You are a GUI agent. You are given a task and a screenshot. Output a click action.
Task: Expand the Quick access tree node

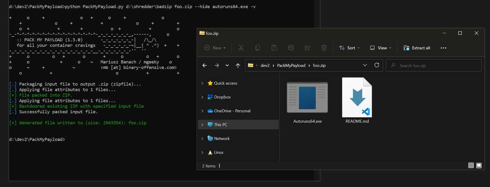click(x=203, y=83)
